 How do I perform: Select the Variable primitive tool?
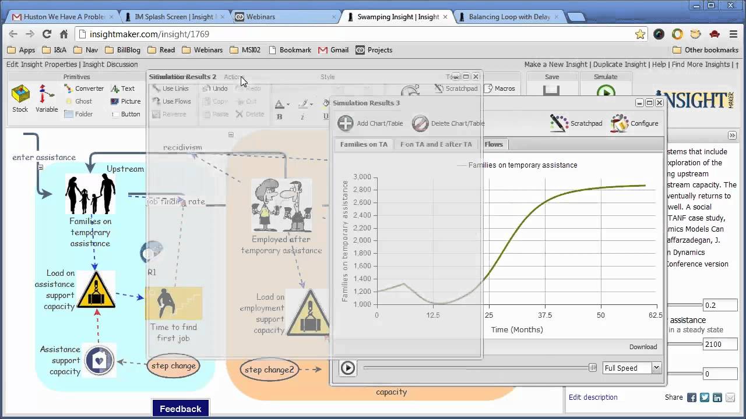47,98
